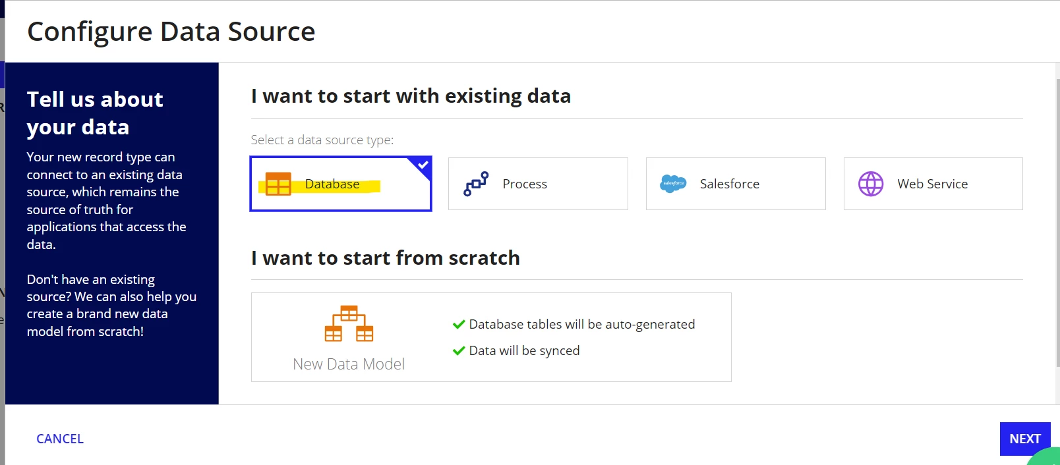Image resolution: width=1060 pixels, height=465 pixels.
Task: Click the New Data Model hierarchy icon
Action: [349, 323]
